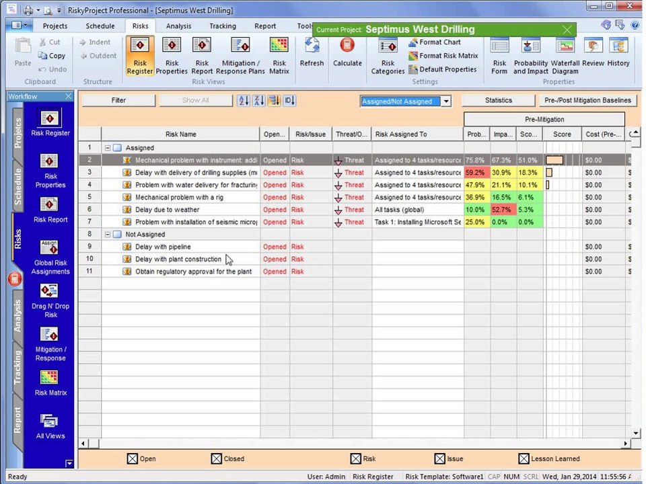The height and width of the screenshot is (484, 646).
Task: Select risk "Mechanical problem with a rig"
Action: point(179,197)
